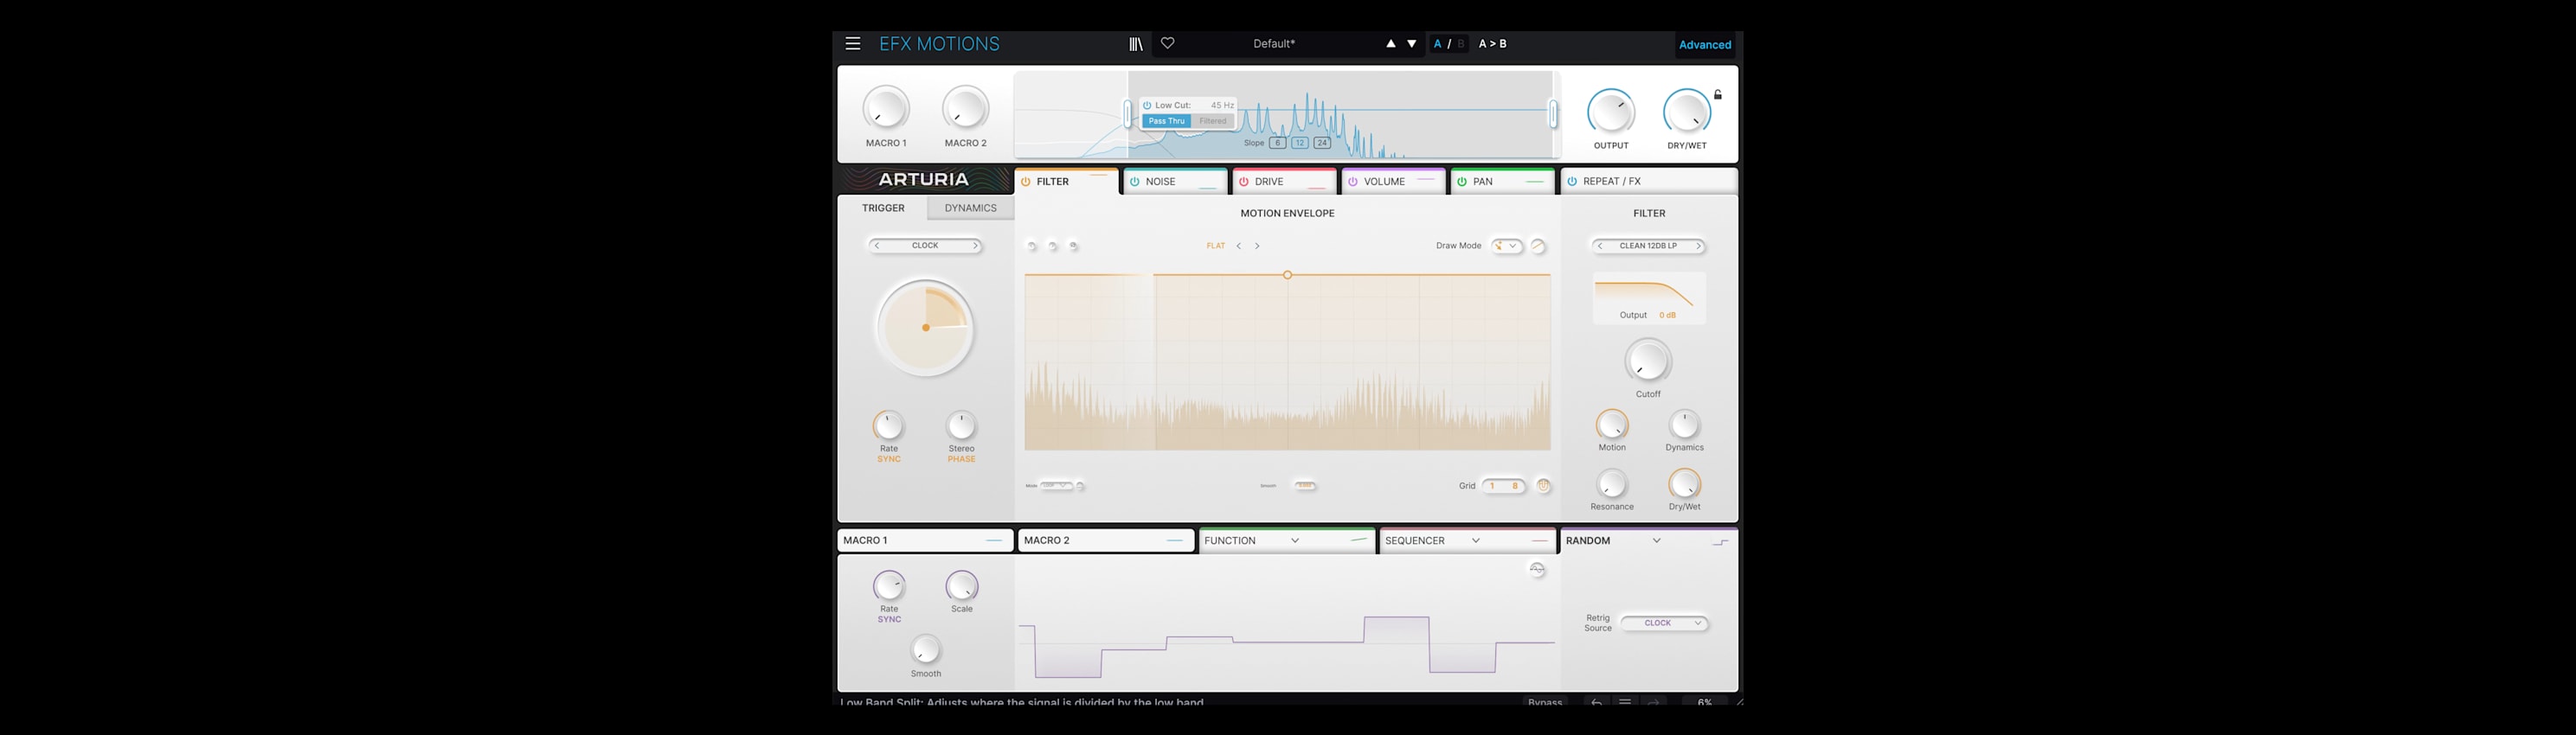This screenshot has width=2576, height=735.
Task: Toggle the PAN module power button
Action: [1461, 182]
